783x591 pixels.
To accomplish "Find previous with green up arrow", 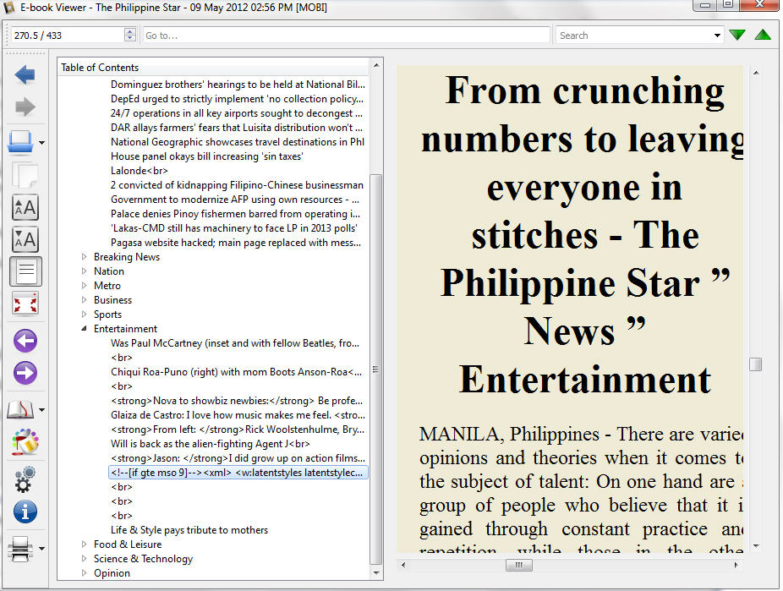I will 763,35.
